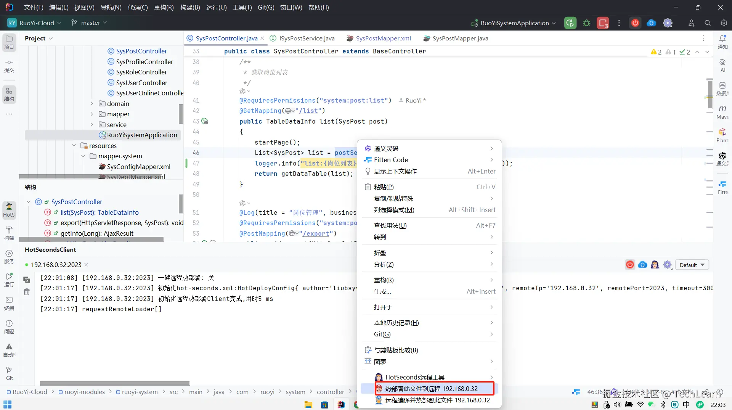This screenshot has height=410, width=732.
Task: Open the Project tool window icon
Action: pos(9,42)
